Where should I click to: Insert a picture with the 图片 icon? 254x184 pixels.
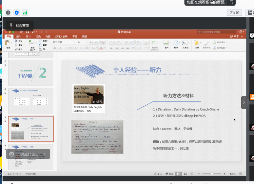166,43
